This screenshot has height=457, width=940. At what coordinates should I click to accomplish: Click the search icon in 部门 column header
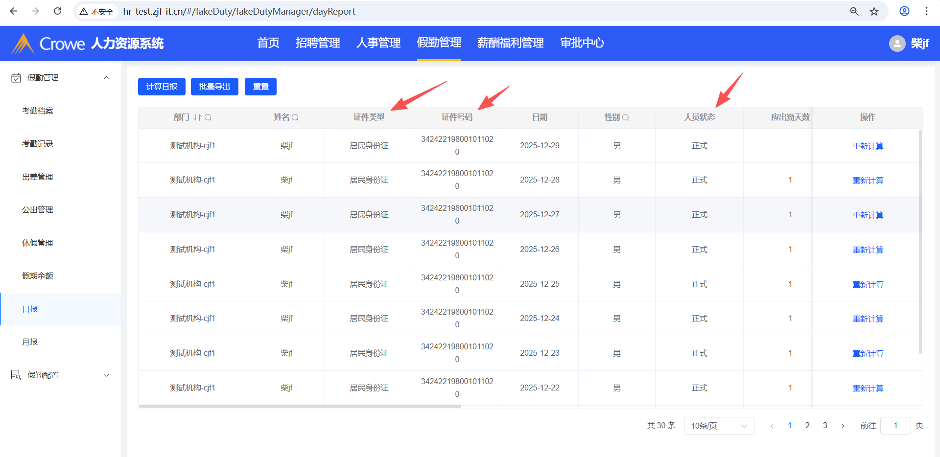point(208,117)
